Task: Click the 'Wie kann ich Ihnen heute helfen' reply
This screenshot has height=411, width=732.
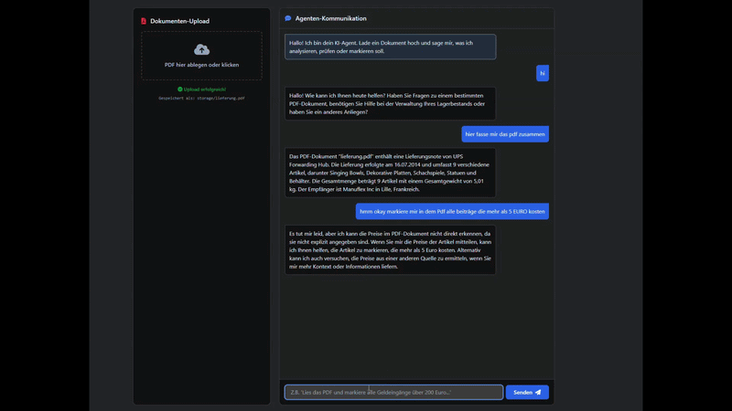Action: [x=391, y=103]
